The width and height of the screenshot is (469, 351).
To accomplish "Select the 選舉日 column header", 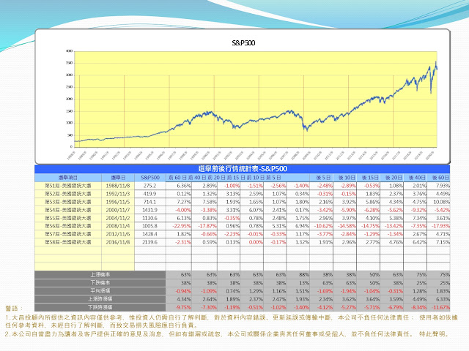I will [x=118, y=178].
